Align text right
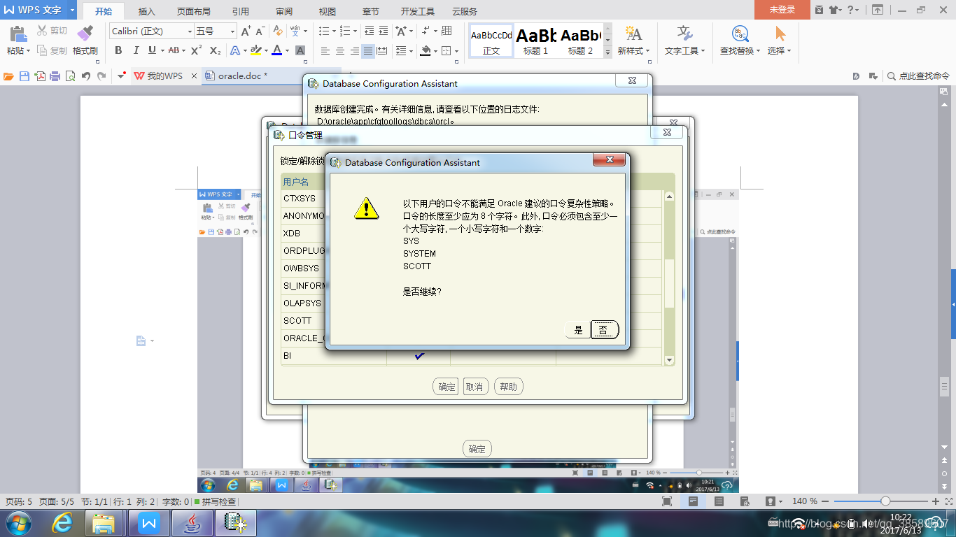Screen dimensions: 956x537 pyautogui.click(x=355, y=51)
